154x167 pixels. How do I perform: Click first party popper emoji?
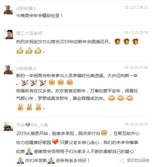coord(25,83)
